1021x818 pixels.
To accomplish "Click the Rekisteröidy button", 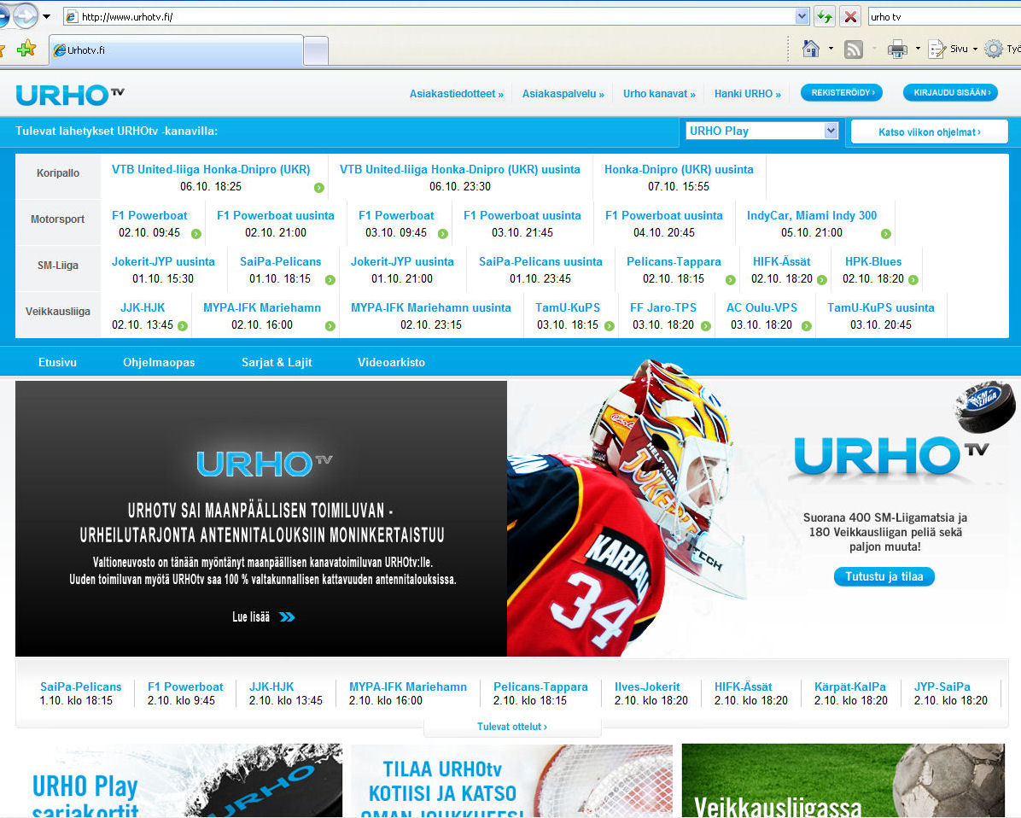I will pyautogui.click(x=841, y=93).
